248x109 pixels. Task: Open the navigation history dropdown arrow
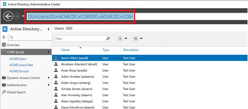(x=23, y=16)
